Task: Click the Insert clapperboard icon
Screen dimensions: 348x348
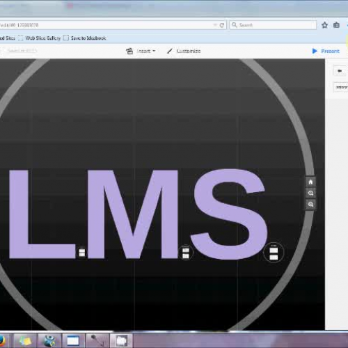Action: [129, 51]
